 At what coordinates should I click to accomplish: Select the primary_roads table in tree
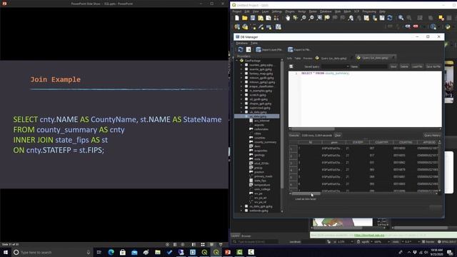pyautogui.click(x=263, y=176)
